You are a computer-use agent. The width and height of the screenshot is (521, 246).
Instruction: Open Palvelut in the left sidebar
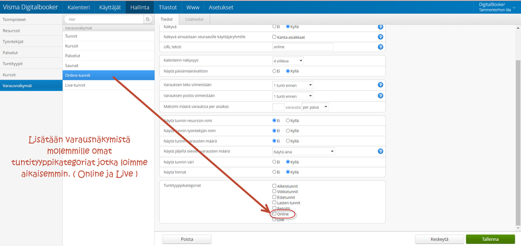[31, 52]
